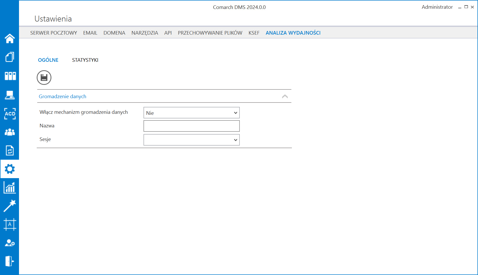Screen dimensions: 478x275
Task: Close the Comarch DMS window
Action: pos(472,7)
